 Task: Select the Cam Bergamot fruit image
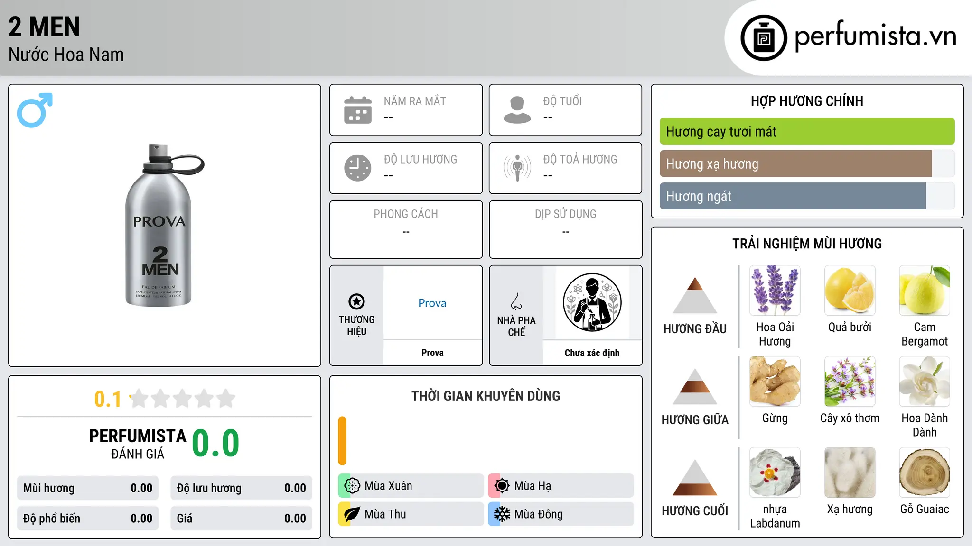pos(925,291)
